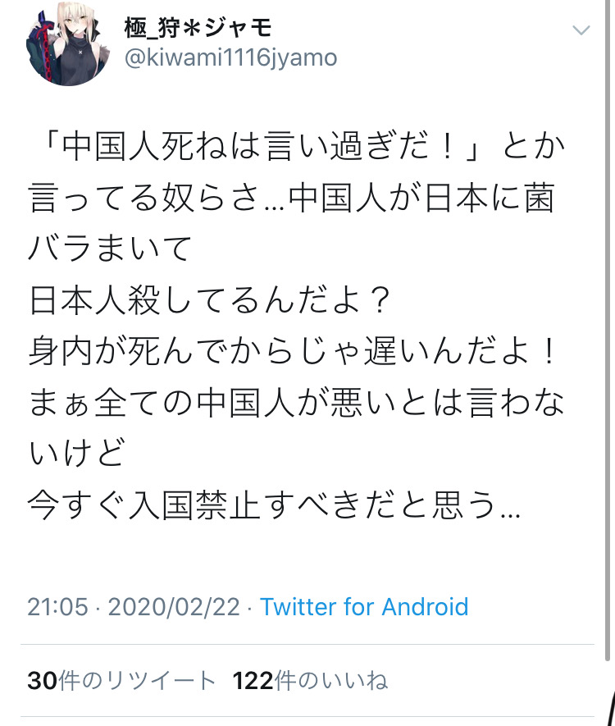View the 122件のいいね list

310,681
